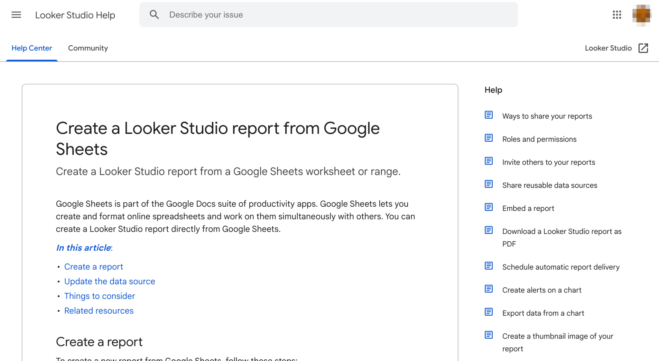This screenshot has width=659, height=361.
Task: Open Schedule automatic report delivery article
Action: click(x=561, y=267)
